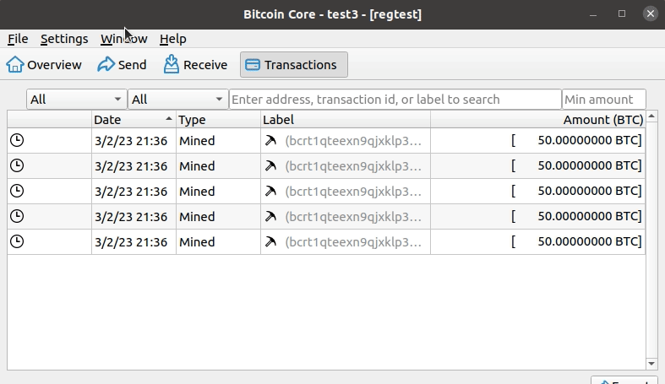Viewport: 665px width, 384px height.
Task: Focus the Min amount field
Action: 603,100
